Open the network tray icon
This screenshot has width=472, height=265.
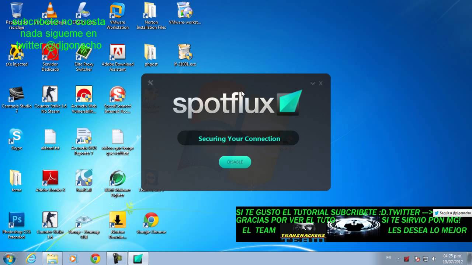click(x=425, y=259)
